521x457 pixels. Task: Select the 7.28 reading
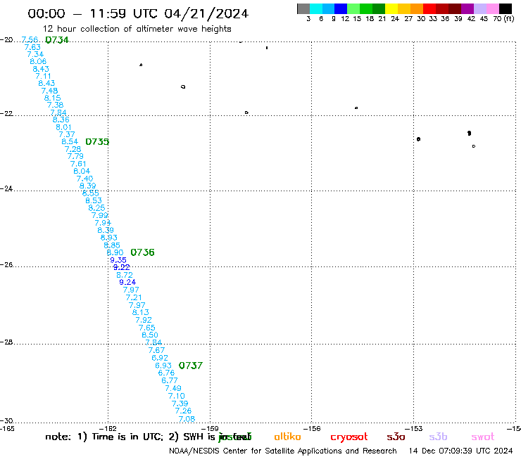(73, 149)
